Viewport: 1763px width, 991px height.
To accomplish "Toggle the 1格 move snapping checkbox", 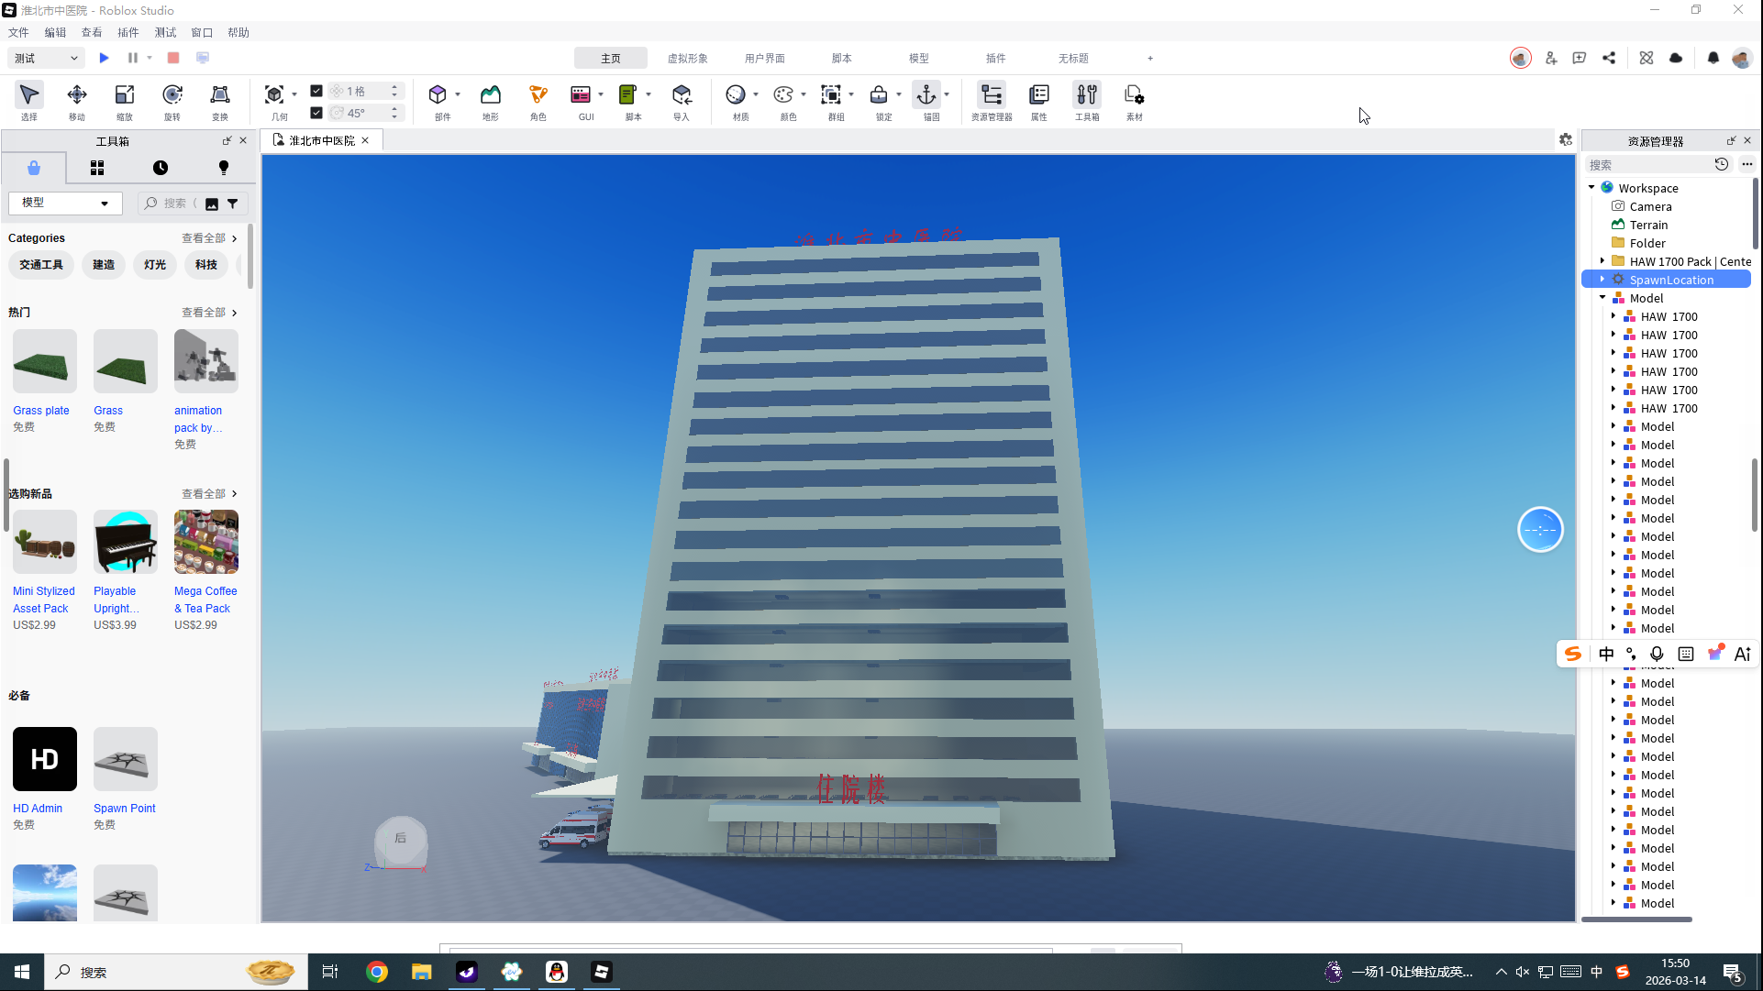I will pos(316,91).
